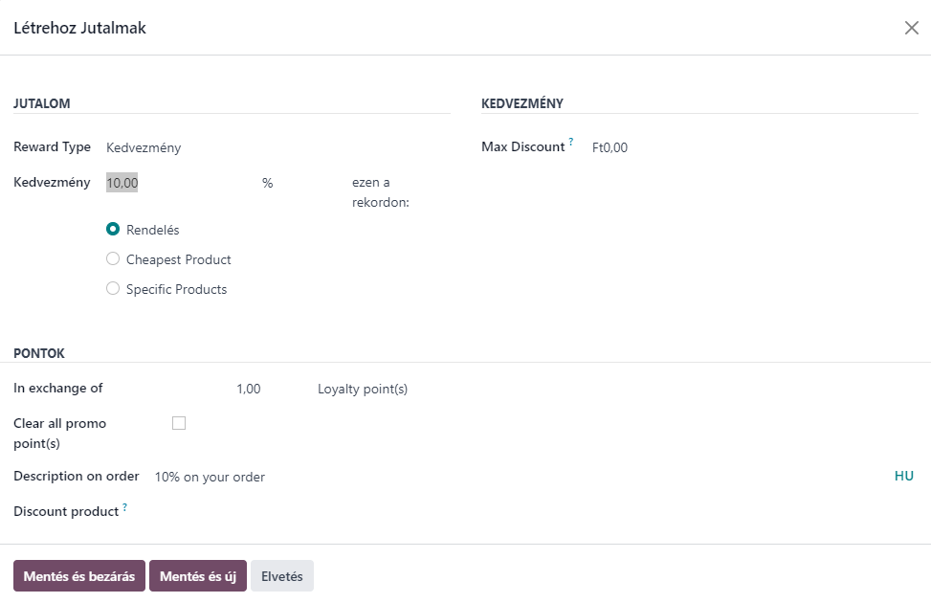Click the Mentés és bezárás button
The width and height of the screenshot is (931, 603).
(x=79, y=575)
